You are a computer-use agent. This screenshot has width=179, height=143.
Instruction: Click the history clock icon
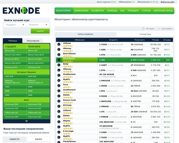coord(143,29)
